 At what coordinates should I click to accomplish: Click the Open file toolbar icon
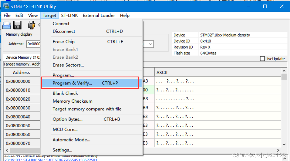tap(7, 25)
